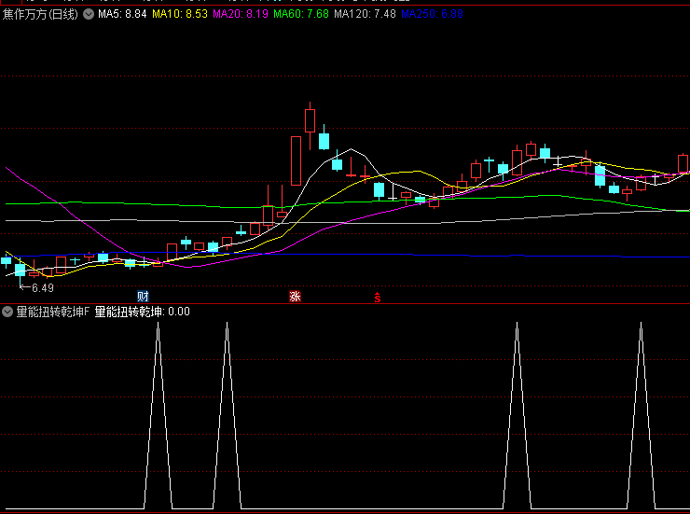Screen dimensions: 690x514
Task: Select the MA120: 7.48 label
Action: pyautogui.click(x=365, y=15)
